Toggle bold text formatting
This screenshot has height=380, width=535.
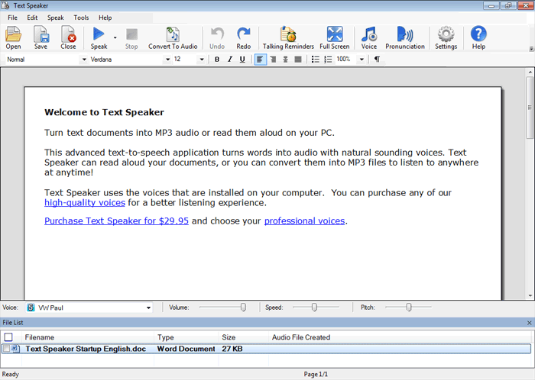(x=217, y=60)
